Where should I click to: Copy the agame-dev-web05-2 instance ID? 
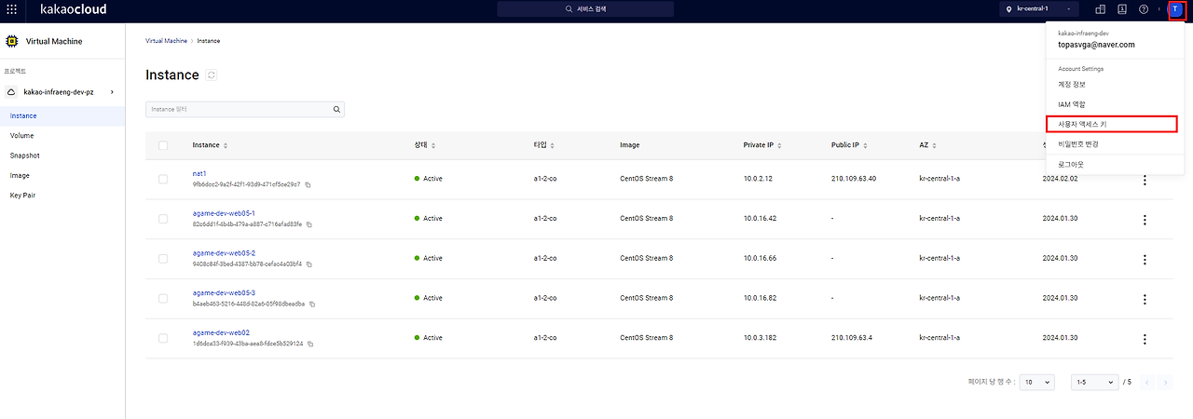[309, 264]
